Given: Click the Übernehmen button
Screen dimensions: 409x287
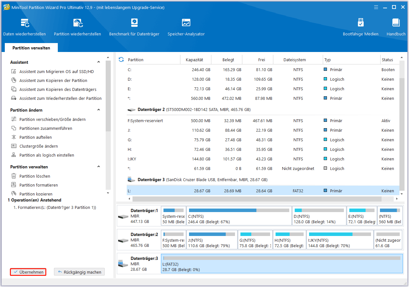Looking at the screenshot, I should click(28, 272).
